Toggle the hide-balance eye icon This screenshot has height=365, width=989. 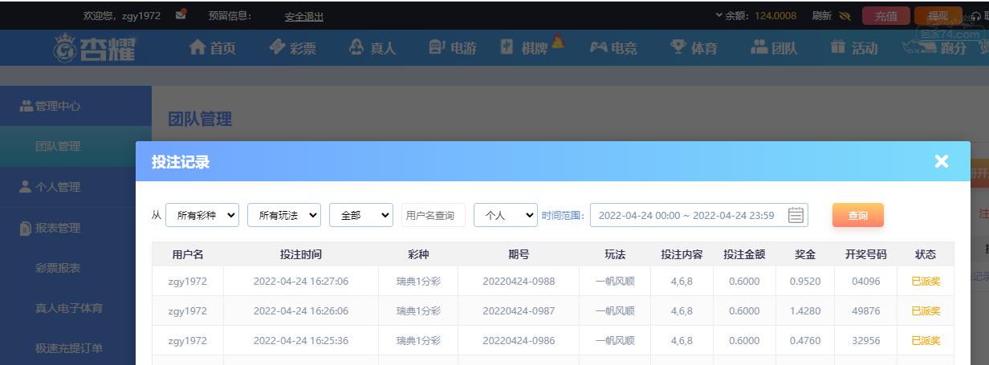coord(845,15)
